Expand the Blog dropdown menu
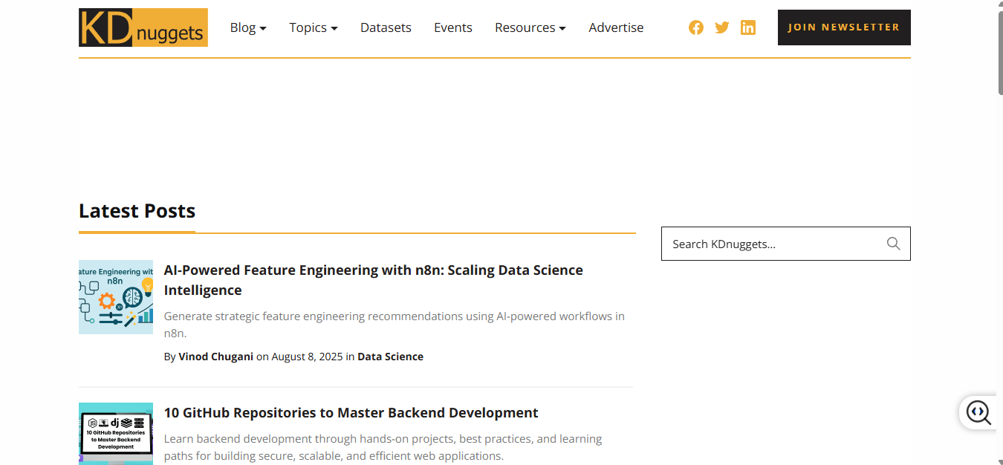 248,27
